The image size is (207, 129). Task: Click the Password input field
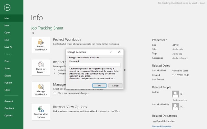pos(95,65)
